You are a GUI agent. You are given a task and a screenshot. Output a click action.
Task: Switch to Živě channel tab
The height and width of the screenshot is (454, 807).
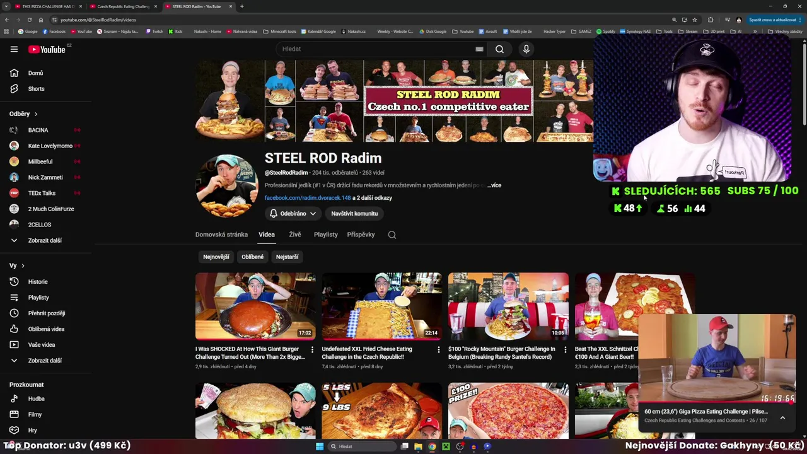click(295, 235)
